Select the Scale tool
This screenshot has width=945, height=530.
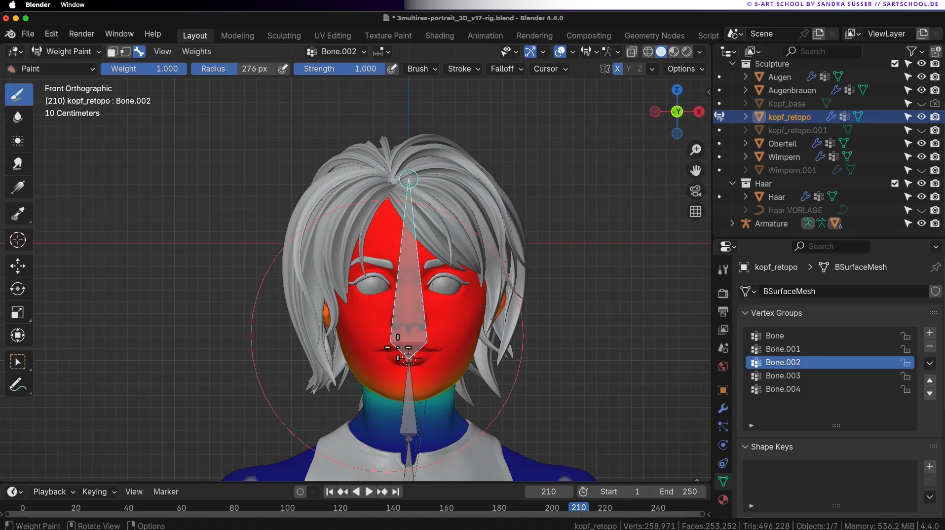18,312
